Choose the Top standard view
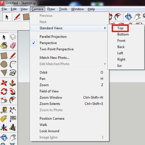145x145 pixels. coord(126,28)
